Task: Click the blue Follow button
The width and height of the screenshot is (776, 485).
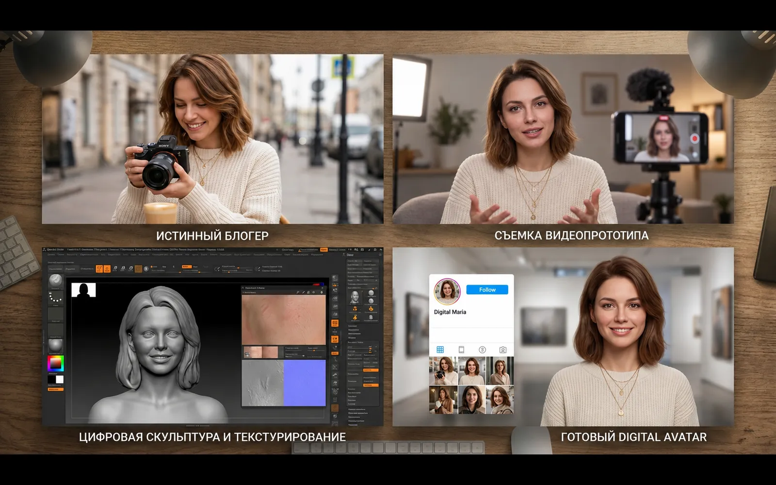Action: pos(487,290)
